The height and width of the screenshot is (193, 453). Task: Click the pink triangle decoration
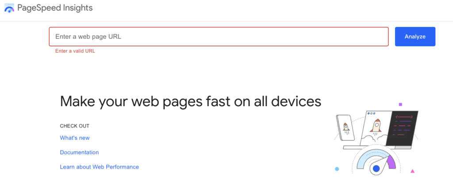coord(413,171)
